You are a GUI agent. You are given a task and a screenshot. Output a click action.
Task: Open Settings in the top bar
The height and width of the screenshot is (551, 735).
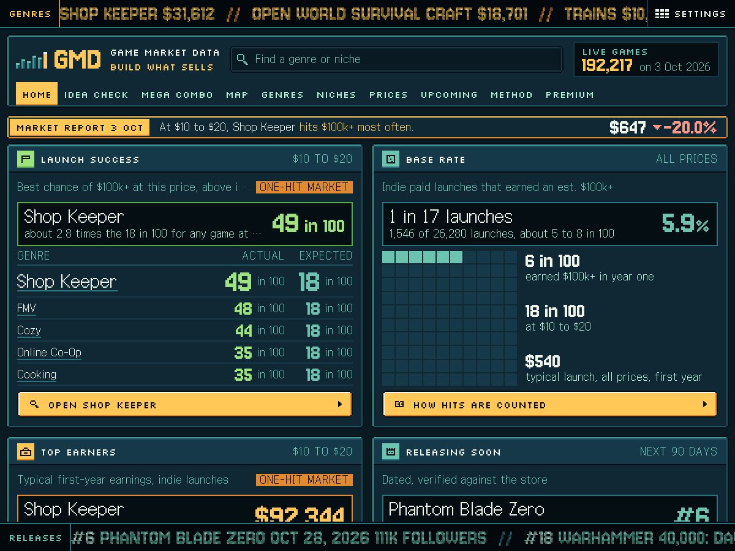click(691, 13)
